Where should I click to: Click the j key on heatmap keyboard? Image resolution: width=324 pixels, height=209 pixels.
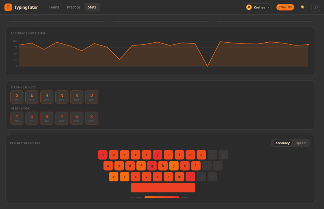click(174, 166)
